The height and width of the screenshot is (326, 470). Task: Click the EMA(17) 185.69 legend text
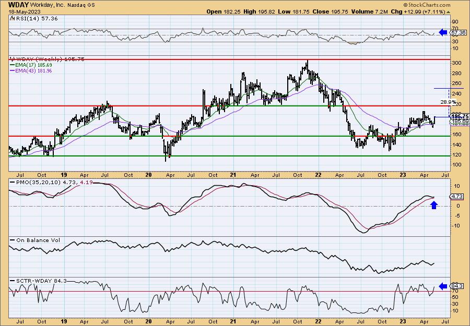[33, 65]
